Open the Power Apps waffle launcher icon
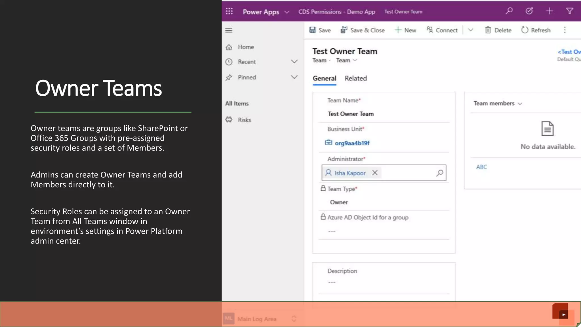This screenshot has height=327, width=581. (x=229, y=11)
